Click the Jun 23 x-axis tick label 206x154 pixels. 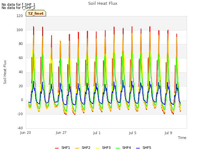(25, 133)
